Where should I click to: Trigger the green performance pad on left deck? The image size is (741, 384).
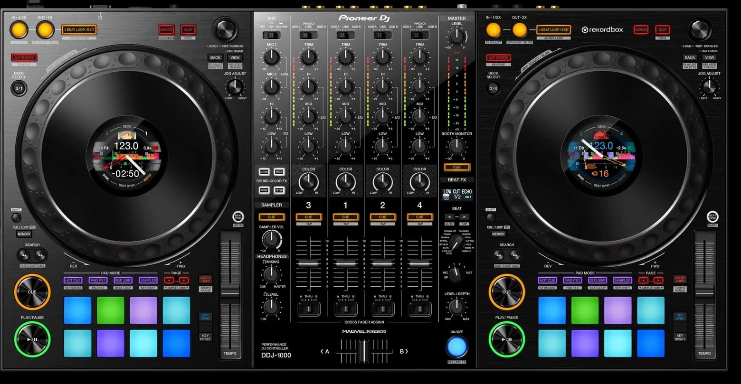[x=110, y=310]
